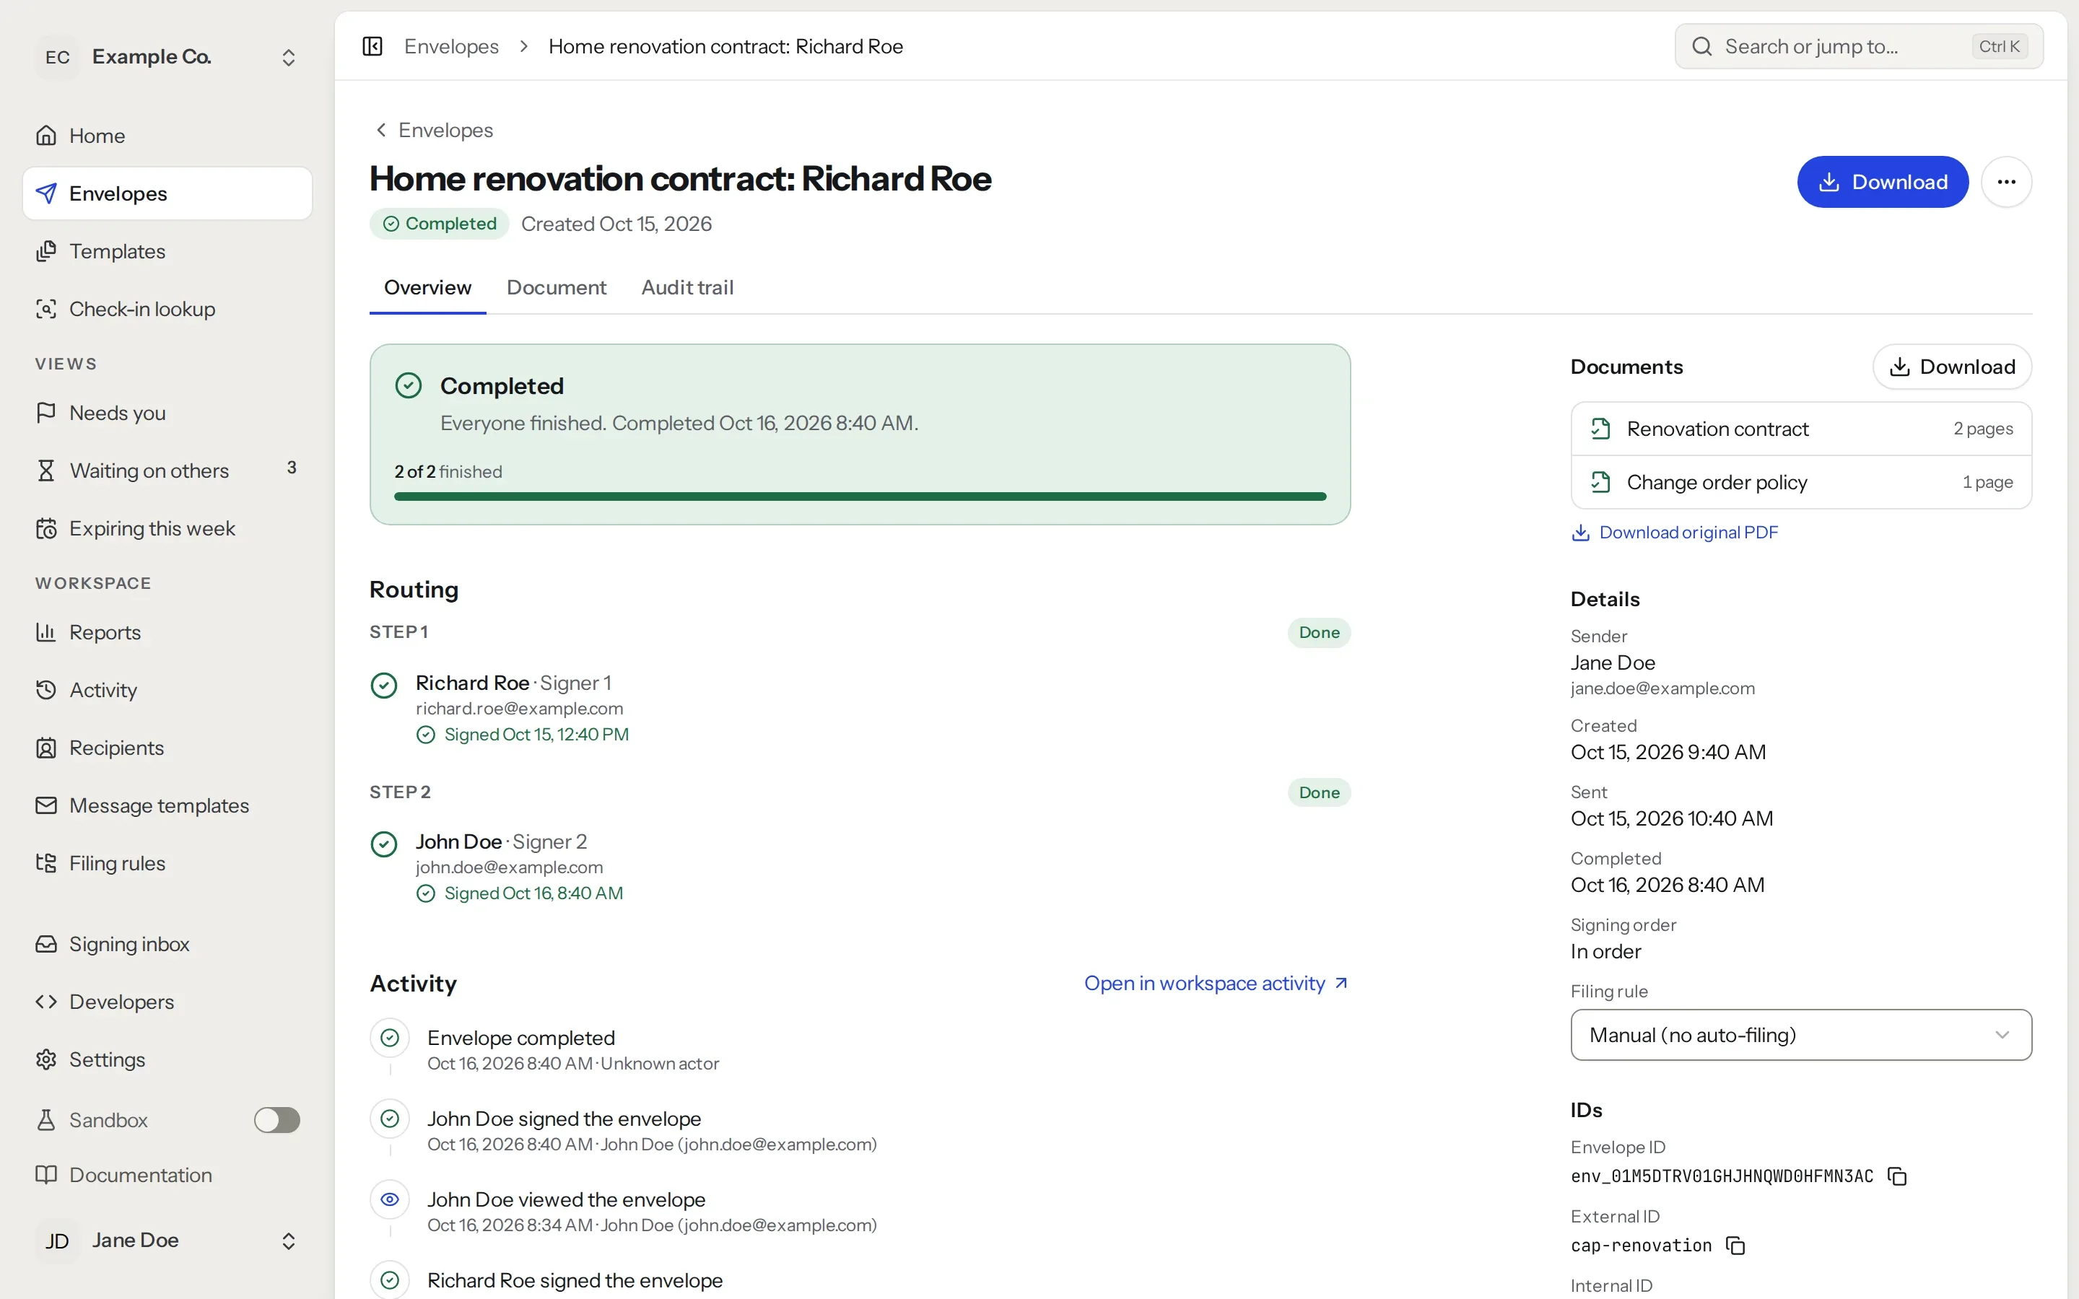
Task: Focus the Search or jump to field
Action: coord(1858,46)
